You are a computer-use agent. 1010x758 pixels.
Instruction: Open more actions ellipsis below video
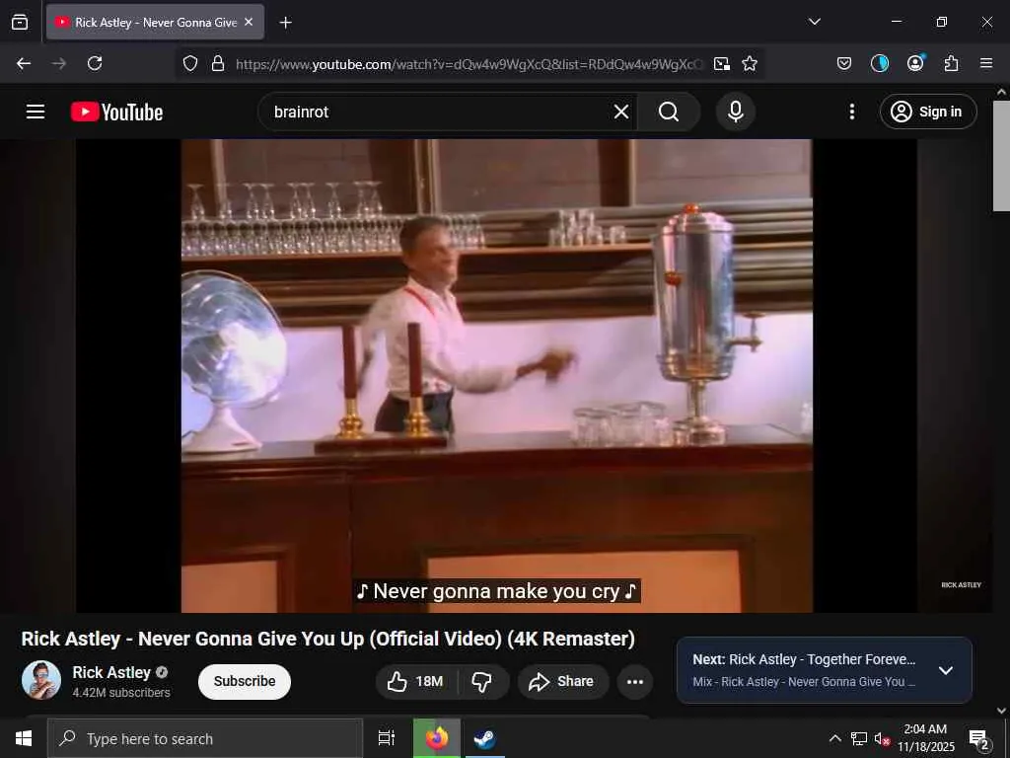click(635, 682)
